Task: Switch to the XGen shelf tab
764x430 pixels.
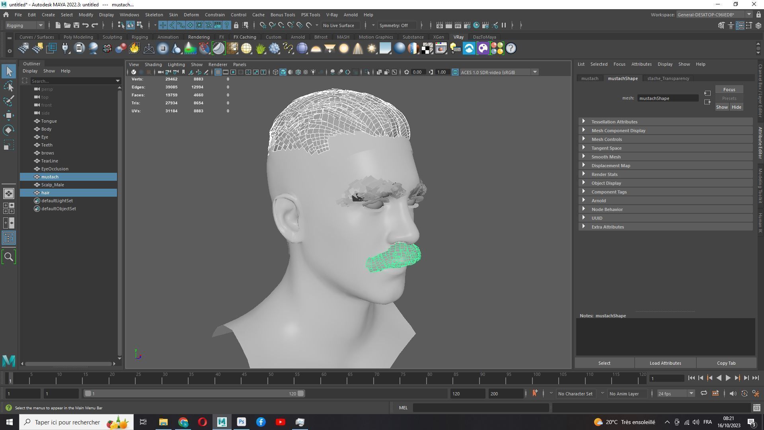Action: (x=439, y=37)
